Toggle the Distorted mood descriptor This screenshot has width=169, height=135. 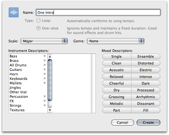tap(146, 63)
